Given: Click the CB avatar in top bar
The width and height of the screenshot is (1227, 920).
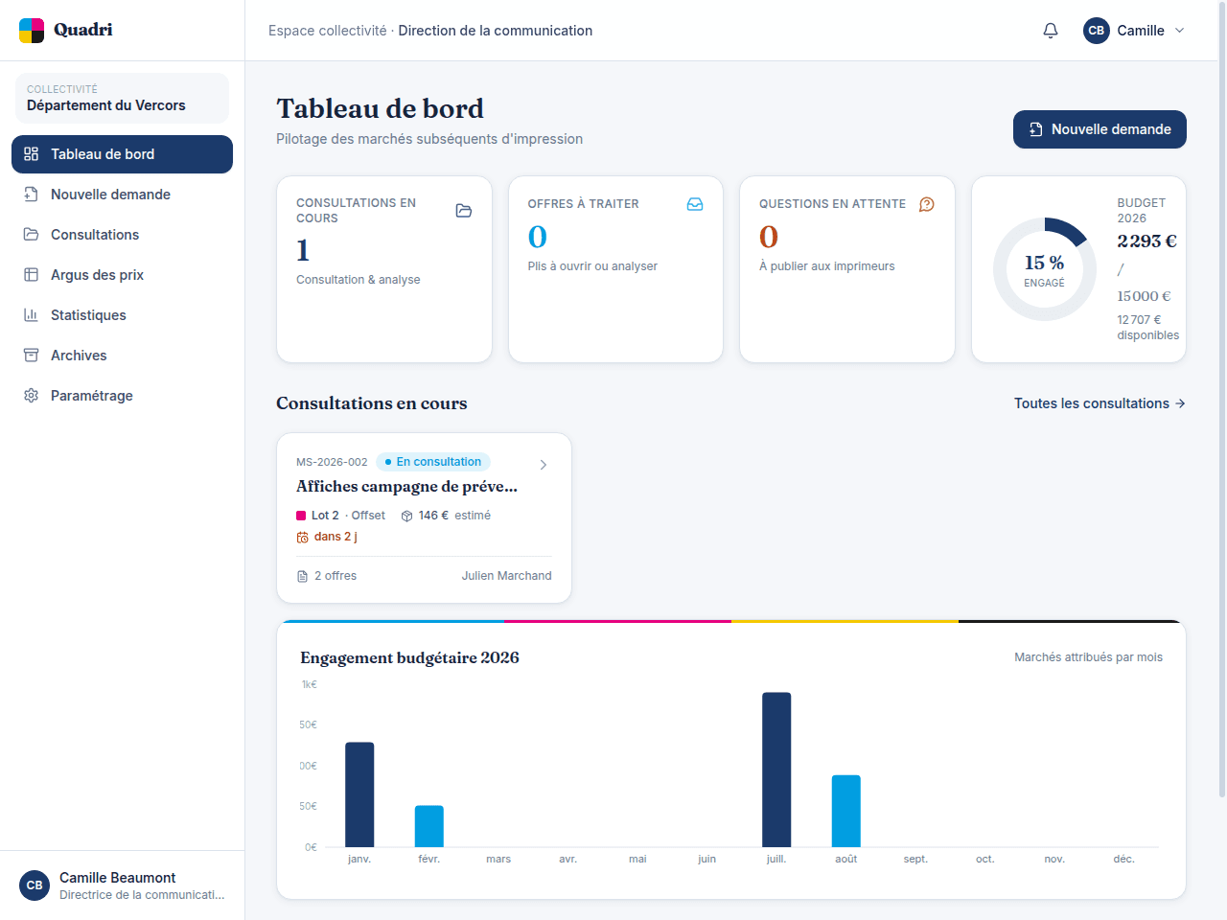Looking at the screenshot, I should [1097, 31].
